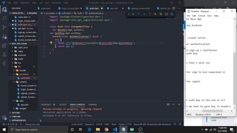Open the View menu in Notepad
The width and height of the screenshot is (237, 133).
click(x=209, y=16)
